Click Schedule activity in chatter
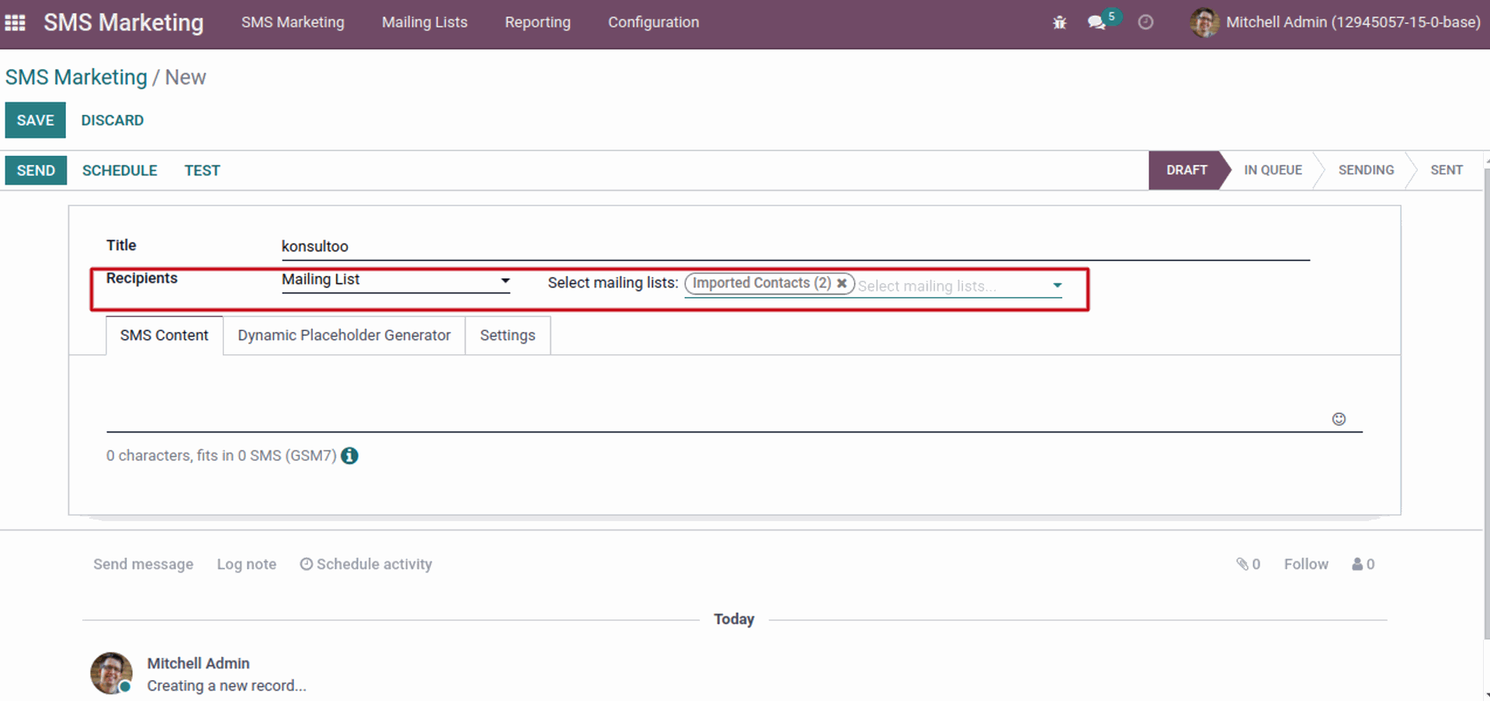The image size is (1490, 701). click(366, 565)
